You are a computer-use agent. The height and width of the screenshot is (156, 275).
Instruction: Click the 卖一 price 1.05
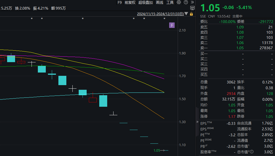pos(240,48)
